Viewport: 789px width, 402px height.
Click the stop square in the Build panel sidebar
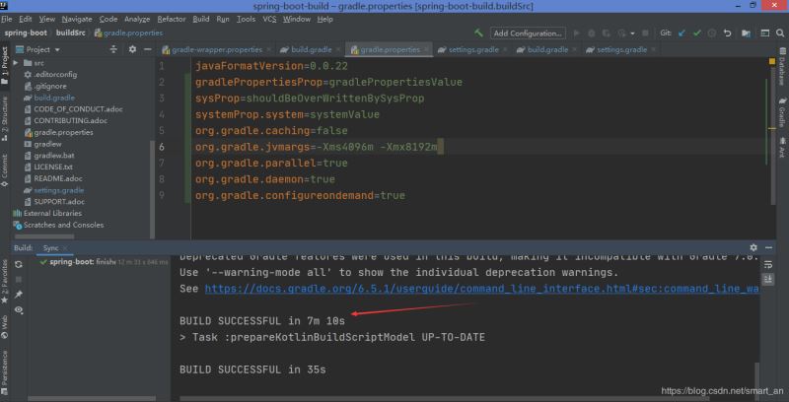click(x=19, y=279)
